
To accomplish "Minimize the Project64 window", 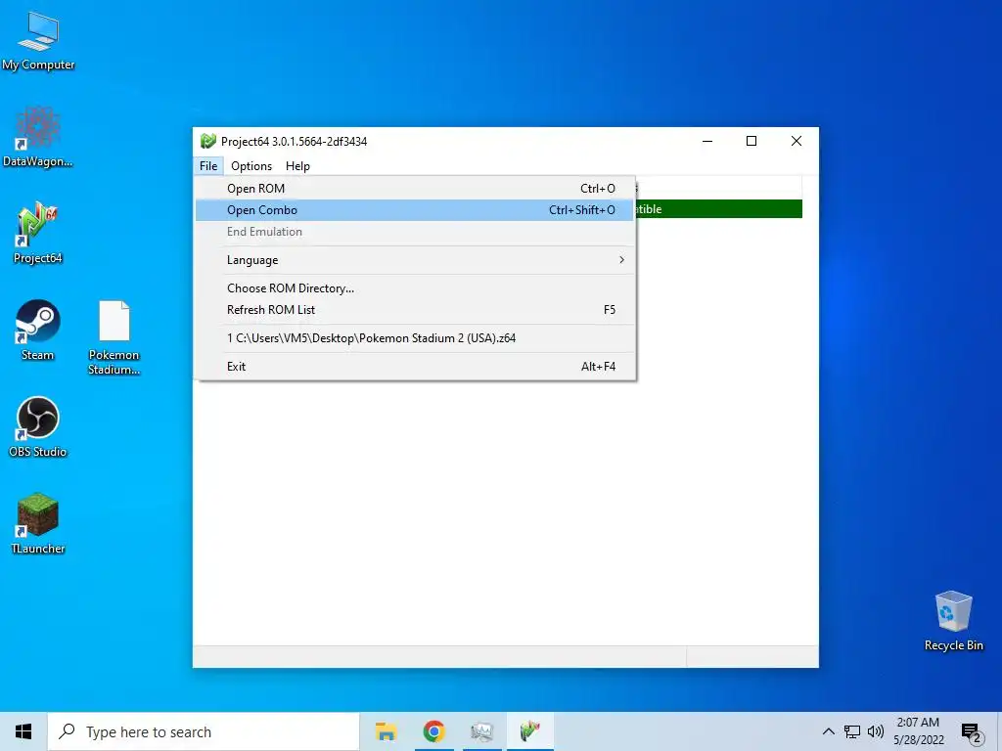I will tap(707, 141).
